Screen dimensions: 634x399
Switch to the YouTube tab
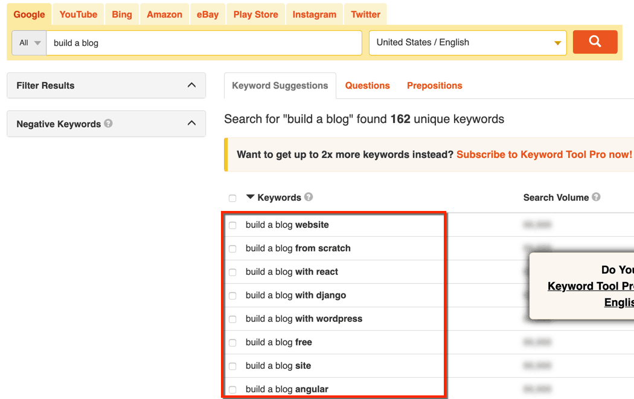tap(78, 14)
